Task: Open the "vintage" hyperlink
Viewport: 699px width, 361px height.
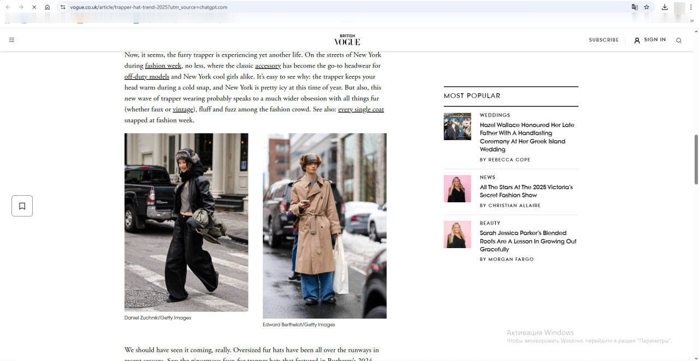Action: point(183,110)
